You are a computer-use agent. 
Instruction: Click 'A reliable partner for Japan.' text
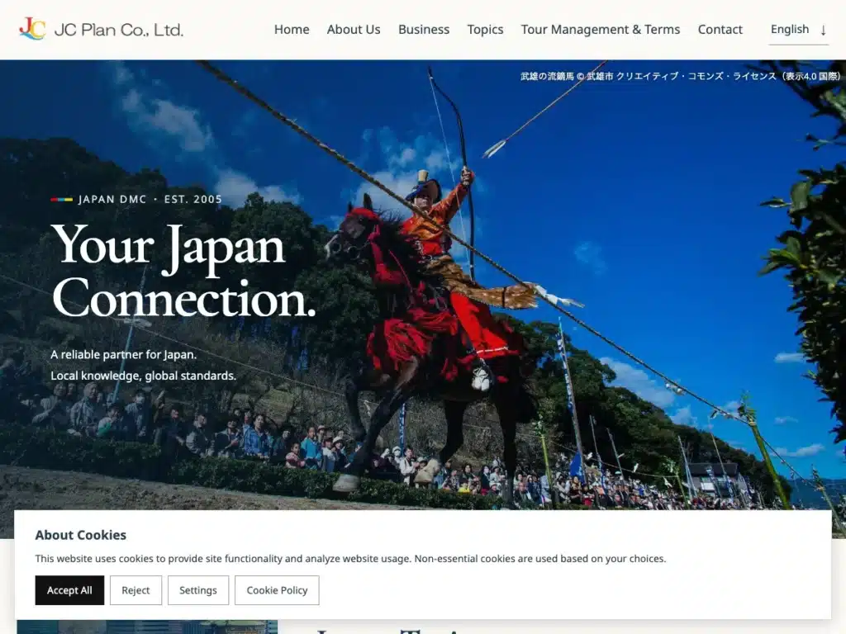[124, 355]
